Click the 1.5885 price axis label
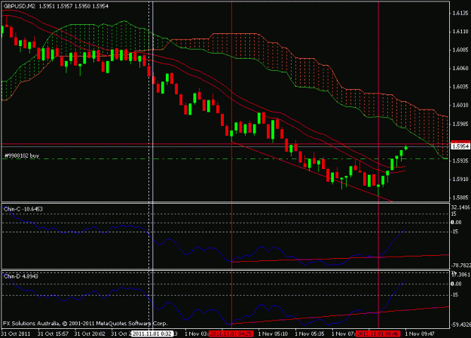471x338 pixels. point(460,198)
